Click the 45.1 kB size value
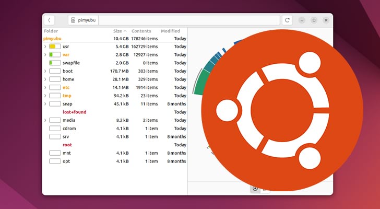Screen dimensions: 380x209 121,104
